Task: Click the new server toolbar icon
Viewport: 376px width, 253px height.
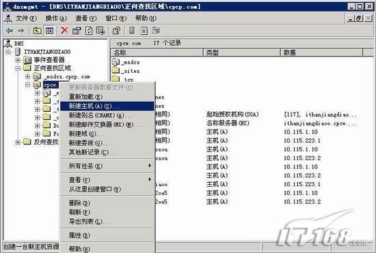Action: pos(132,31)
